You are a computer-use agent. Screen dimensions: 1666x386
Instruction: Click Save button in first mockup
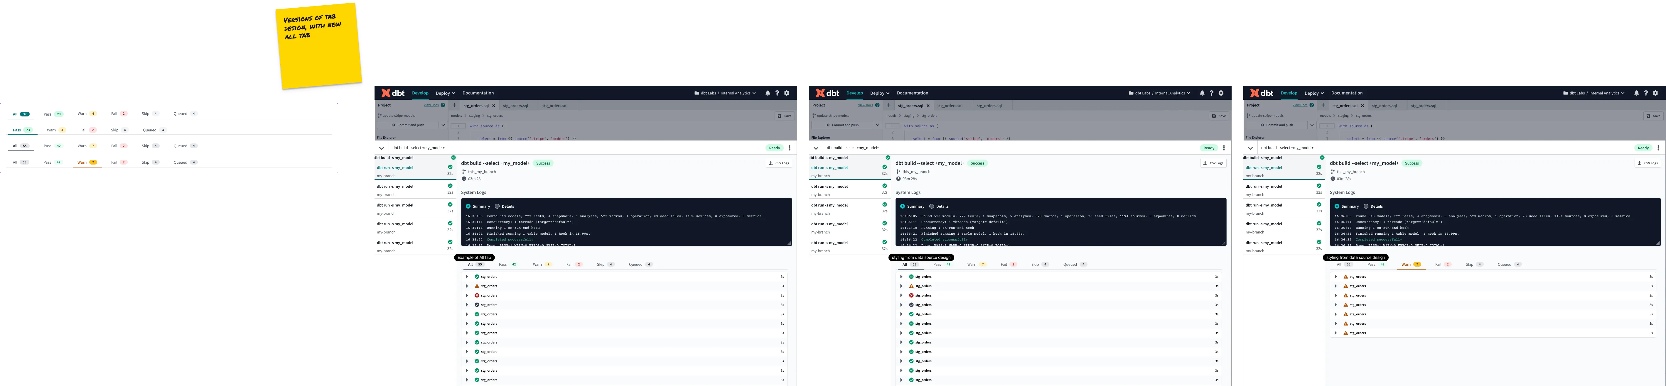pyautogui.click(x=785, y=116)
